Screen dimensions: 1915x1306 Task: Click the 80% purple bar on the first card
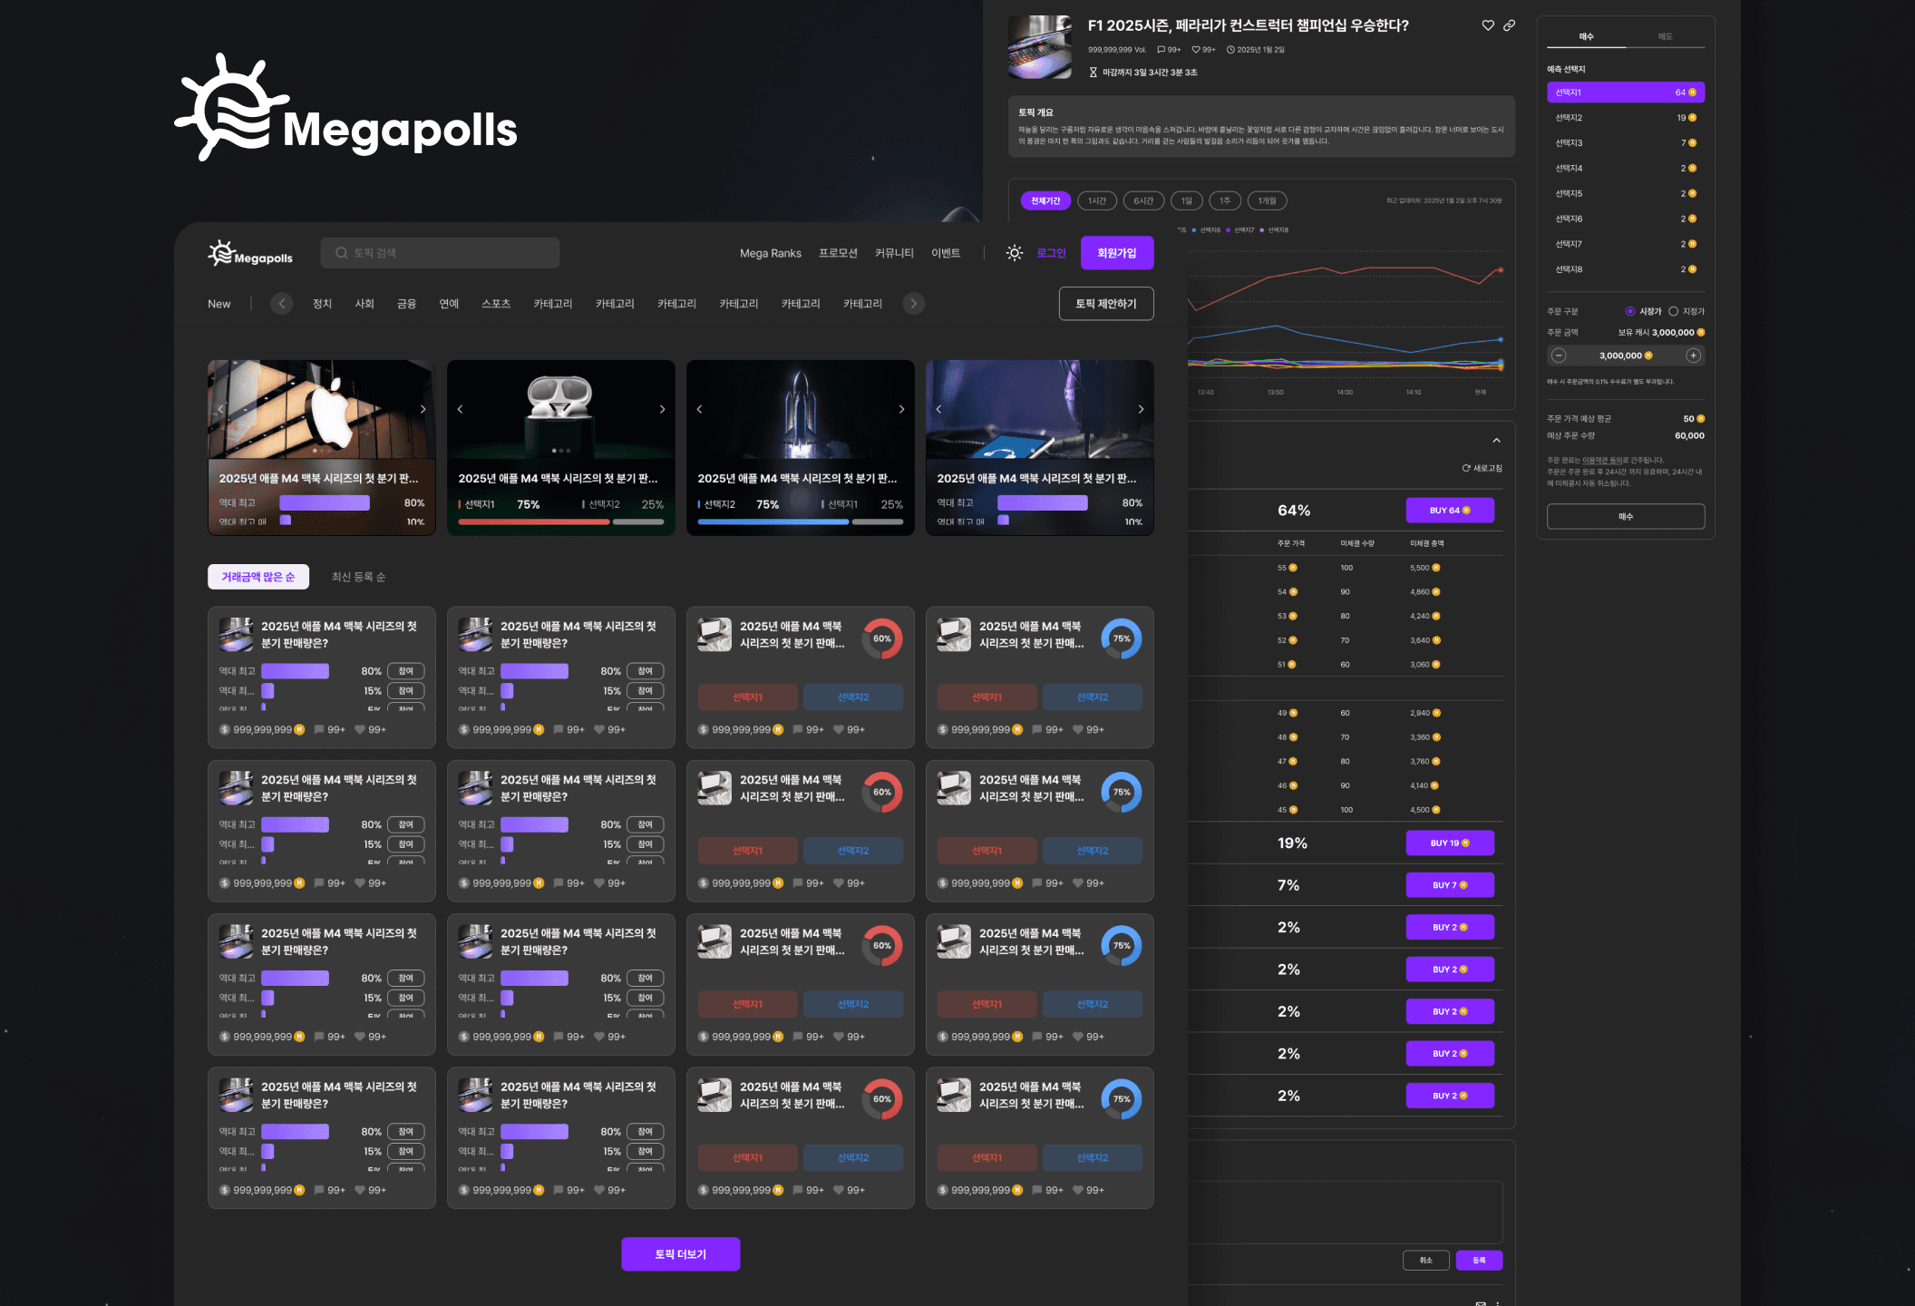(x=295, y=671)
